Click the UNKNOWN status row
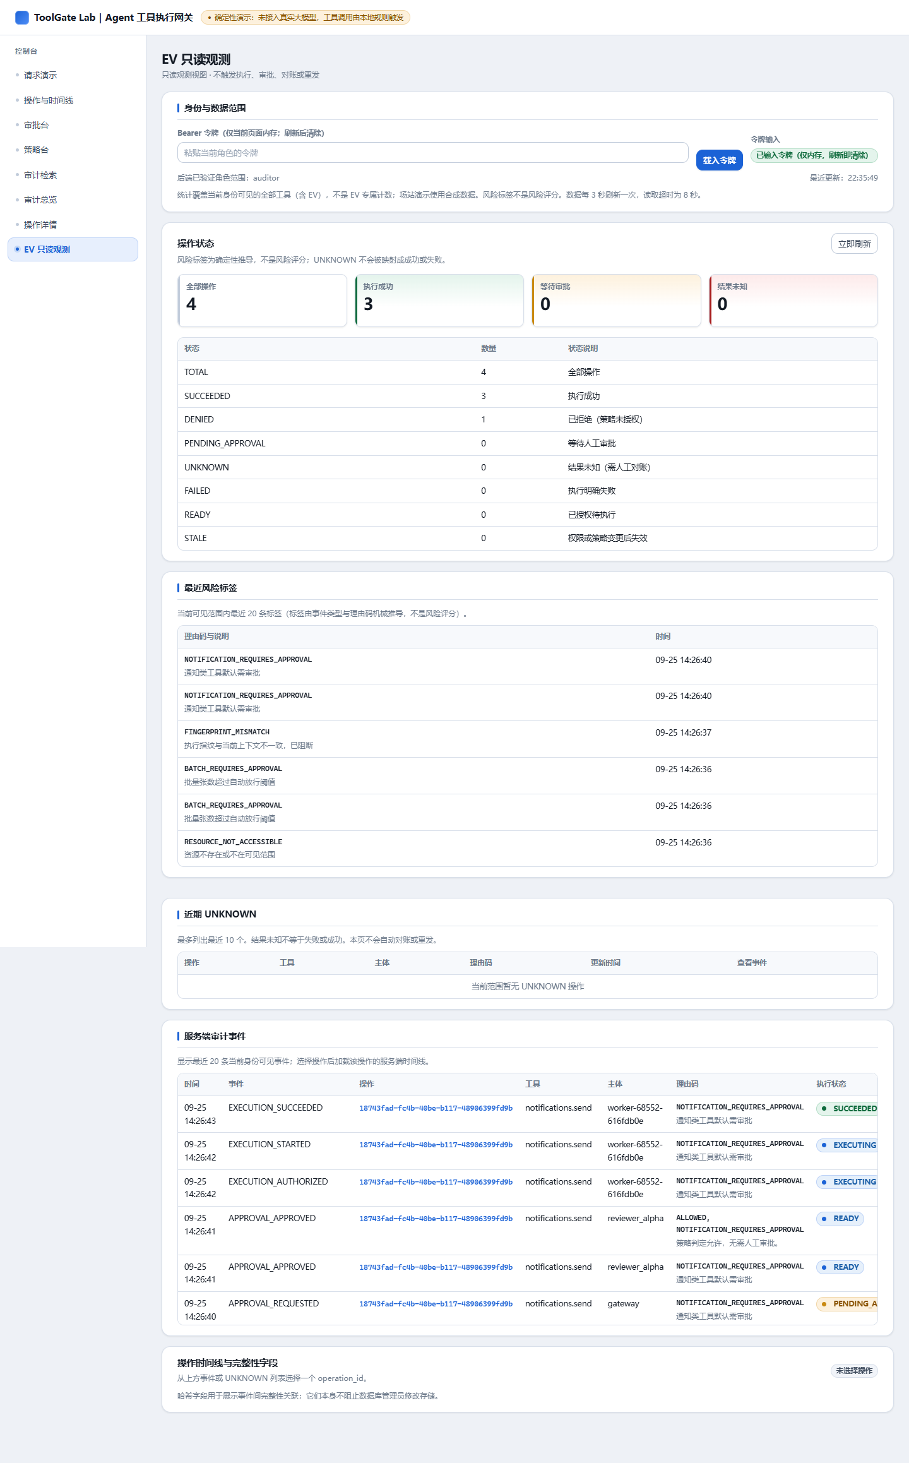The height and width of the screenshot is (1463, 909). click(x=527, y=468)
